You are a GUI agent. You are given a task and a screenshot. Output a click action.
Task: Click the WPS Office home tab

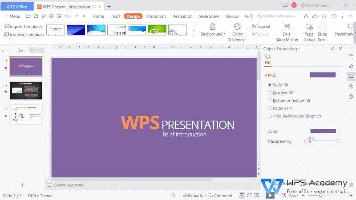point(17,7)
